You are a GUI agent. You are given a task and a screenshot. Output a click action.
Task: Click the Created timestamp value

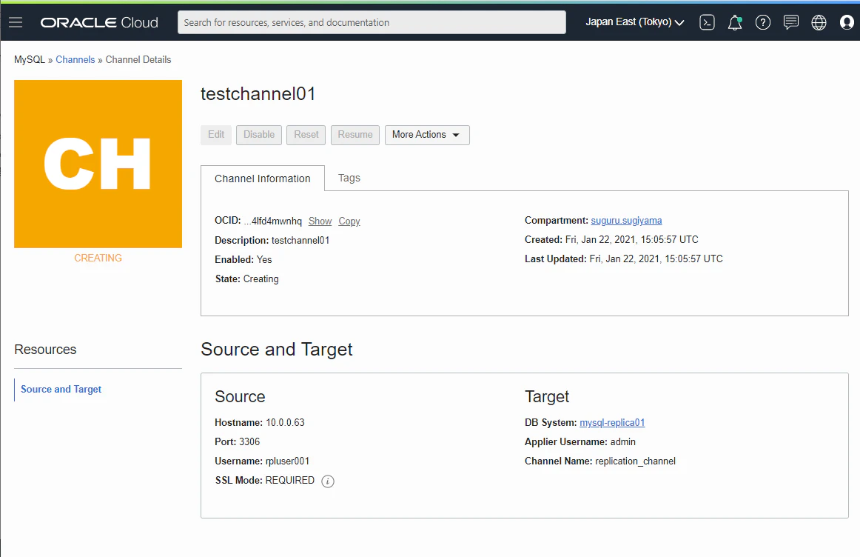pyautogui.click(x=632, y=240)
